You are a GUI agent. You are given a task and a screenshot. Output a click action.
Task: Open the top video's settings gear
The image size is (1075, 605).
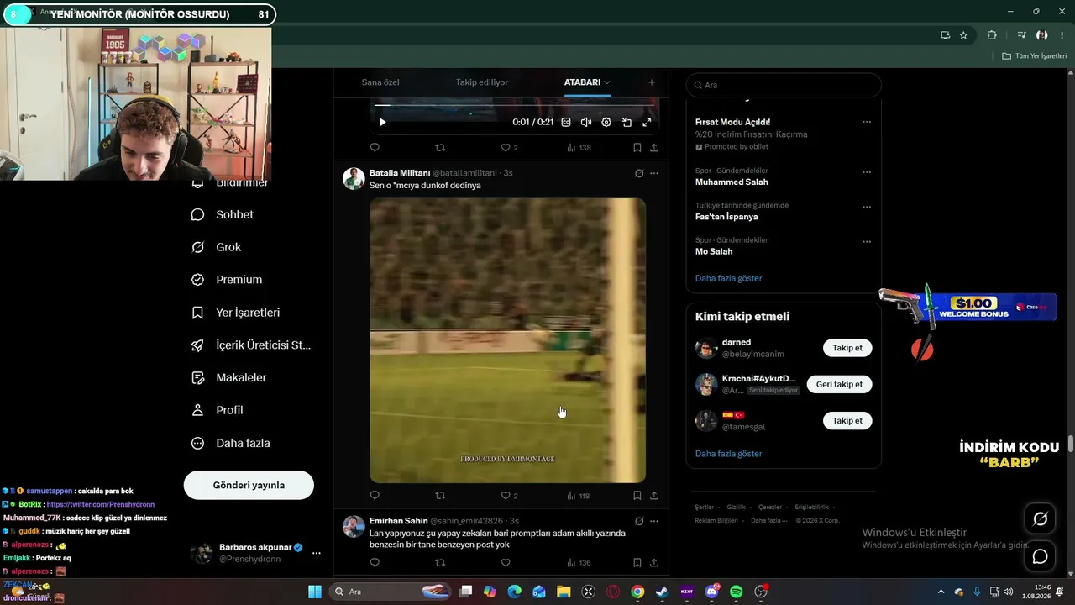(606, 123)
